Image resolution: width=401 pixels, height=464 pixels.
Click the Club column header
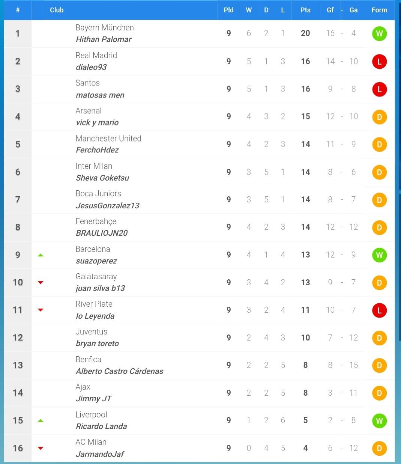click(x=57, y=10)
